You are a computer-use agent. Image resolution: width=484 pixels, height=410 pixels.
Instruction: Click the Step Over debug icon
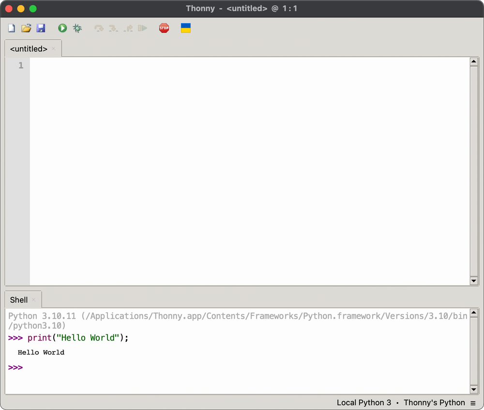(99, 28)
